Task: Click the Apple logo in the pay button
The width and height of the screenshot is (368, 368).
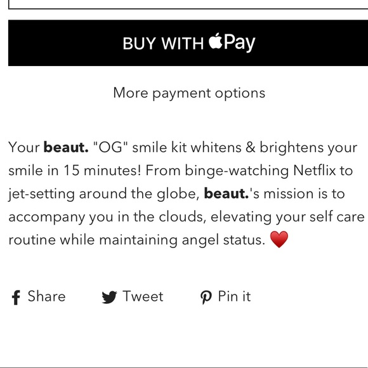Action: pyautogui.click(x=216, y=41)
